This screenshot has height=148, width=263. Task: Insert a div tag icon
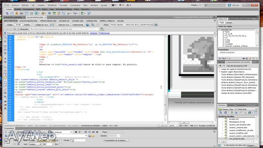(x=32, y=13)
